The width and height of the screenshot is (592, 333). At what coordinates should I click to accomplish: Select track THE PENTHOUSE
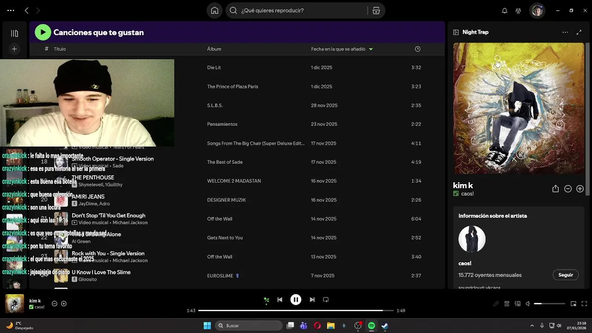(93, 178)
